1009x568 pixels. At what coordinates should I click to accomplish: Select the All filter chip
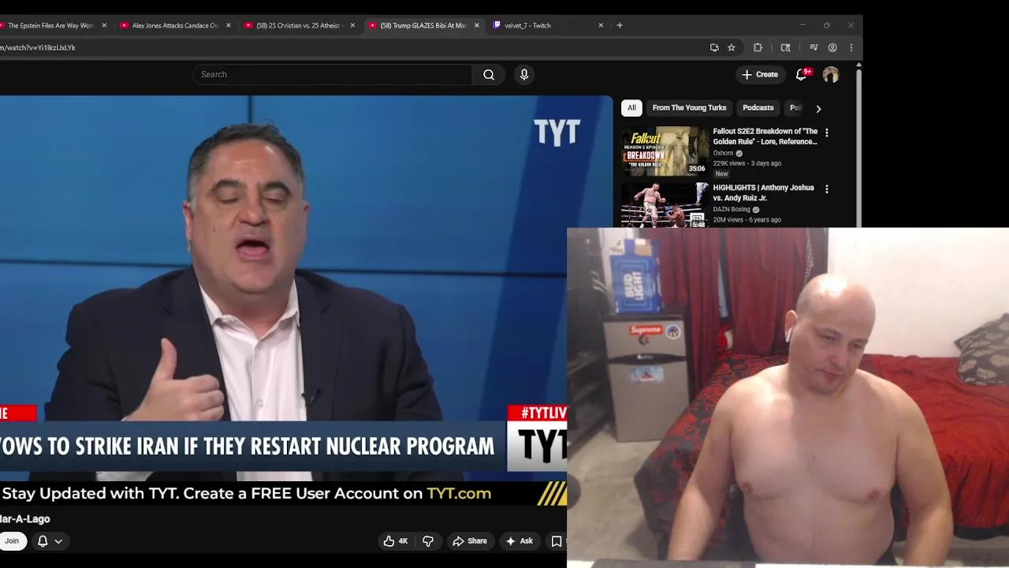click(631, 108)
